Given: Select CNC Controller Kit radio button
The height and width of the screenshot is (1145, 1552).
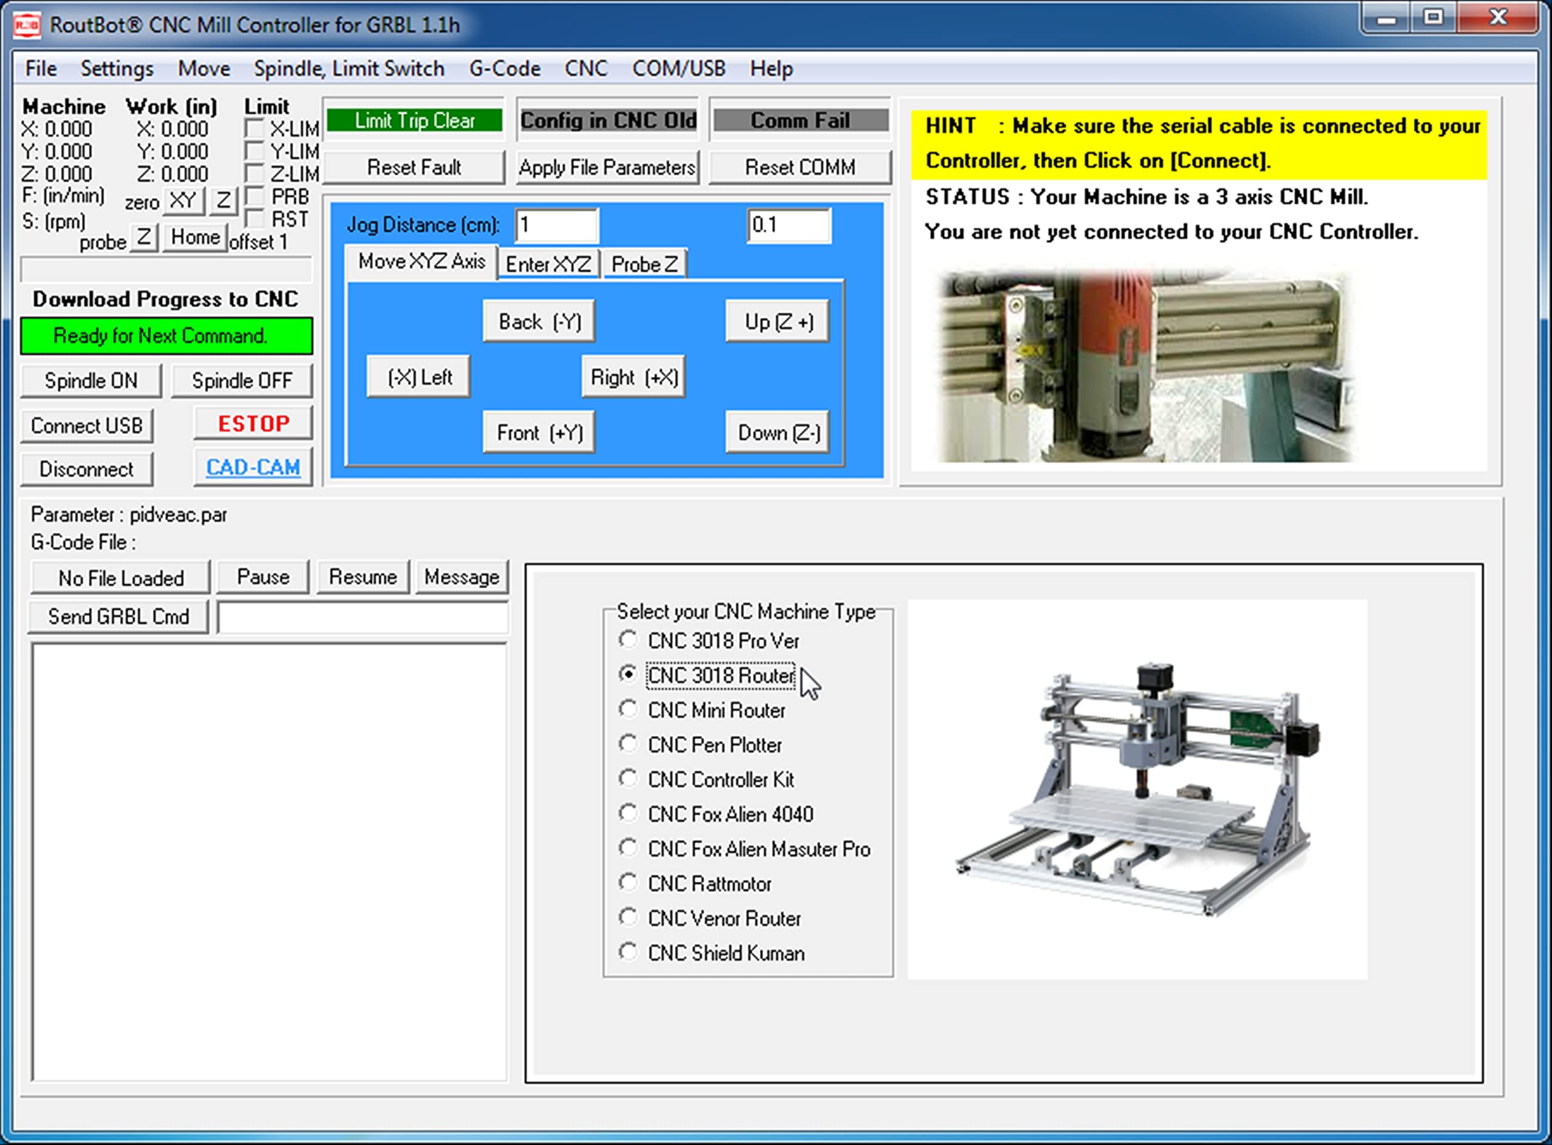Looking at the screenshot, I should click(627, 778).
